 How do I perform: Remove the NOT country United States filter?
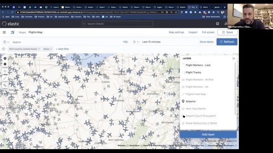point(39,49)
